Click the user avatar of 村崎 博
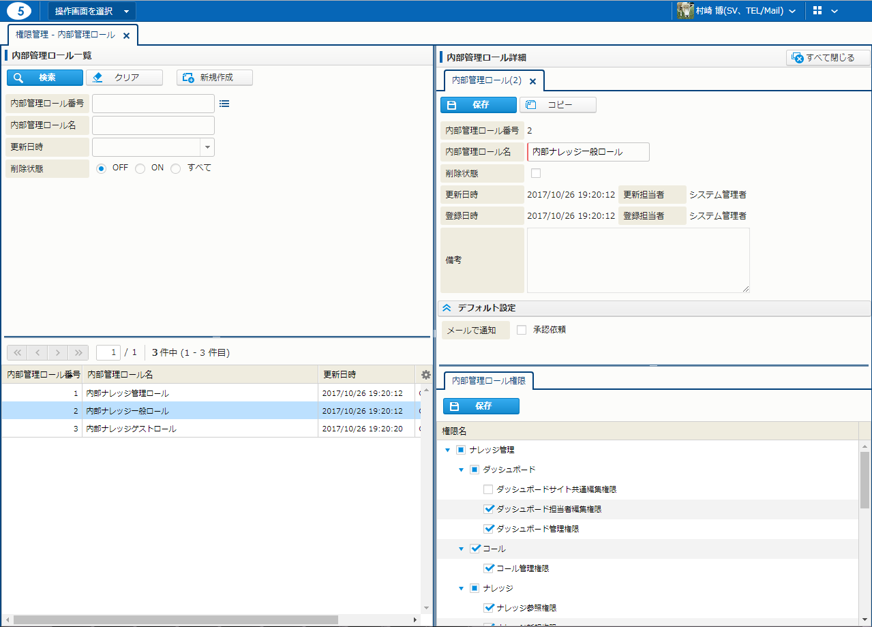This screenshot has width=872, height=627. (685, 11)
